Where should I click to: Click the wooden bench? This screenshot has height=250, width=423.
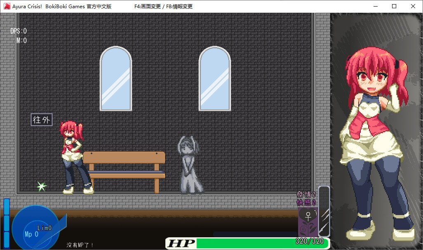coord(124,169)
